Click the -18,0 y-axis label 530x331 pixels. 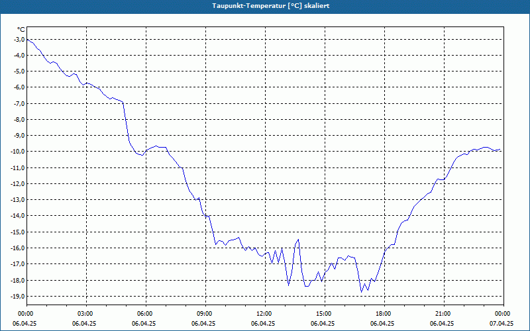(18, 280)
